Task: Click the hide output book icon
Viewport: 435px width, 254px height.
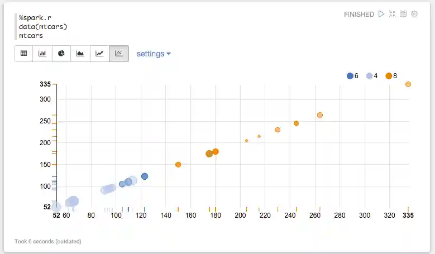Action: (x=403, y=14)
